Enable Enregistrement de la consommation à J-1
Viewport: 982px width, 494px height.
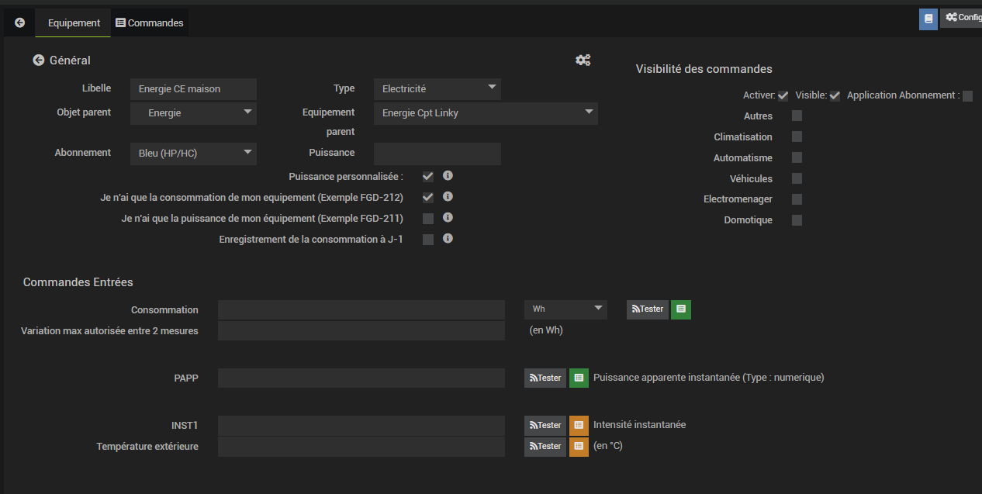[x=428, y=240]
